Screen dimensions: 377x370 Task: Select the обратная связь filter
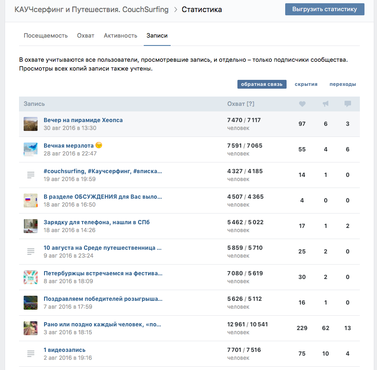click(x=262, y=84)
